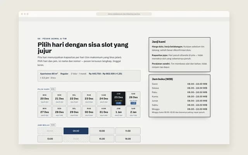248x155 pixels.
Task: Pick the 13.00 start time slot
Action: pos(50,139)
